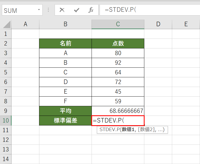Click 数値1 argument in tooltip

click(x=128, y=129)
